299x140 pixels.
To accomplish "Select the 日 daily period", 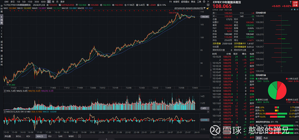I will click(x=49, y=1).
